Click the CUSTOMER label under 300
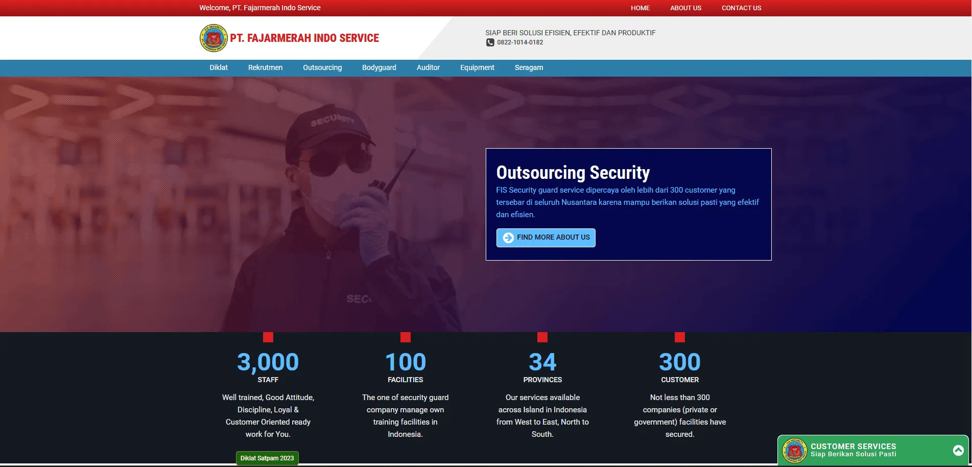The width and height of the screenshot is (972, 467). tap(680, 380)
